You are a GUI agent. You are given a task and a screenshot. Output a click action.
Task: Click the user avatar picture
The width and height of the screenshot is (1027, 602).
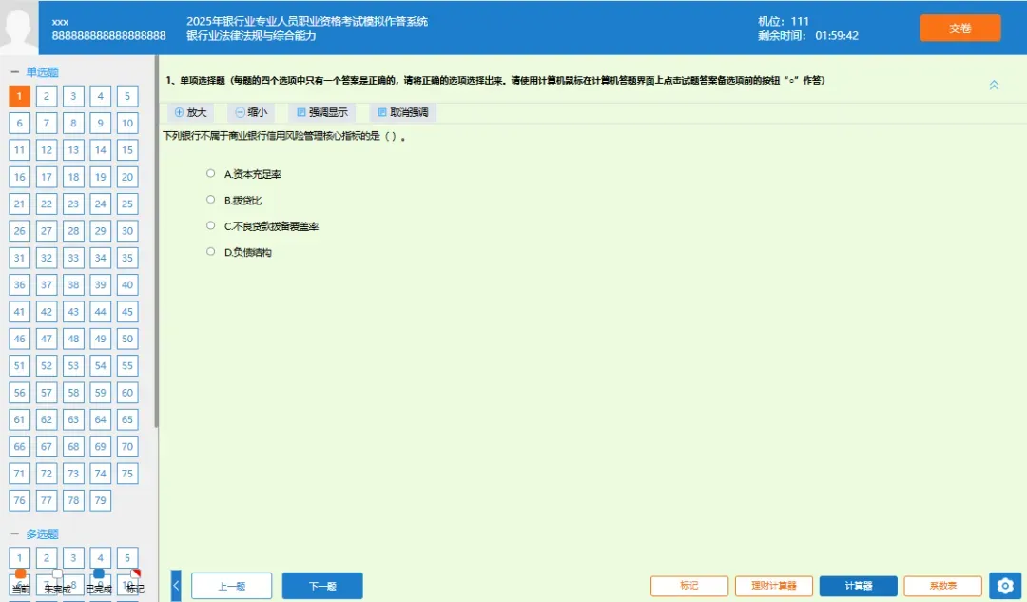(x=19, y=28)
